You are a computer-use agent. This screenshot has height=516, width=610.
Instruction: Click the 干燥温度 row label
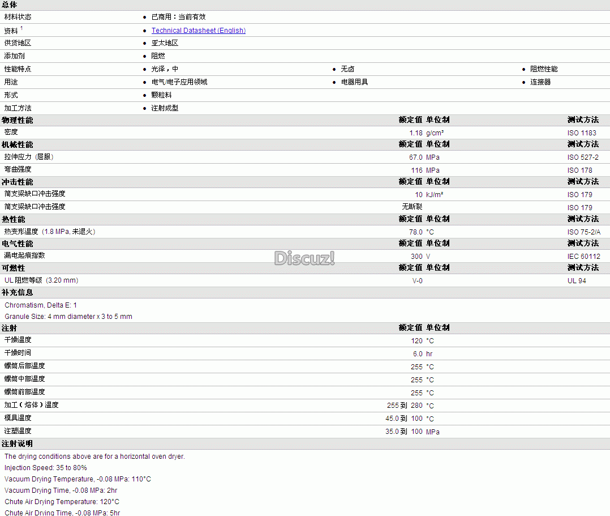pos(18,340)
